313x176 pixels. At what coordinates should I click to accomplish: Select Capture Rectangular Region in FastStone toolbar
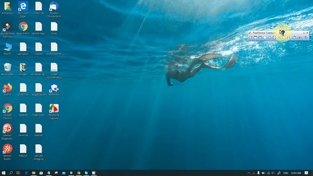click(x=265, y=38)
